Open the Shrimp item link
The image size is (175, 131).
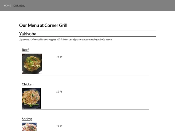pos(27,119)
